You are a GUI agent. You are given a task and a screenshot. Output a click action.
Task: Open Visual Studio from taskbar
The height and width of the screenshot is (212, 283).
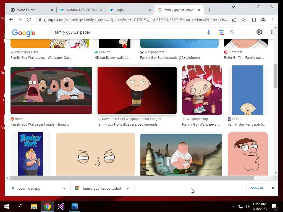tap(61, 206)
